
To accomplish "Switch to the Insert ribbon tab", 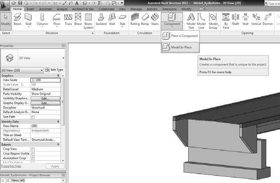I will point(30,9).
